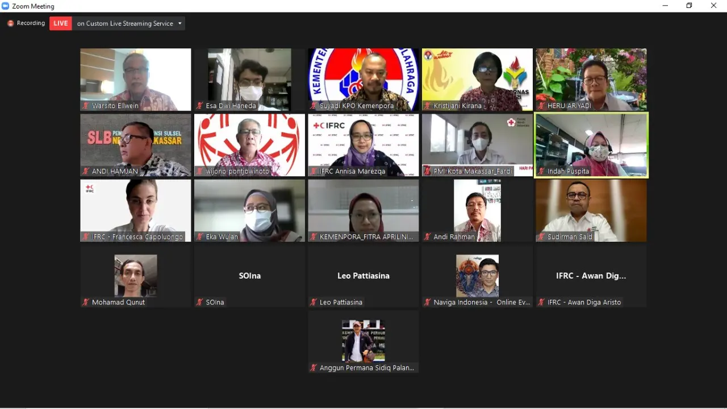The image size is (727, 409).
Task: Select Suyadi KPO Kemenpora video tile
Action: [x=363, y=80]
